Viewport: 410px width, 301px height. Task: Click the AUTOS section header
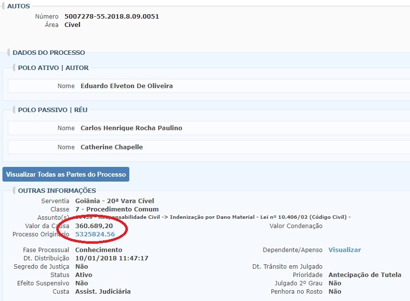(19, 6)
